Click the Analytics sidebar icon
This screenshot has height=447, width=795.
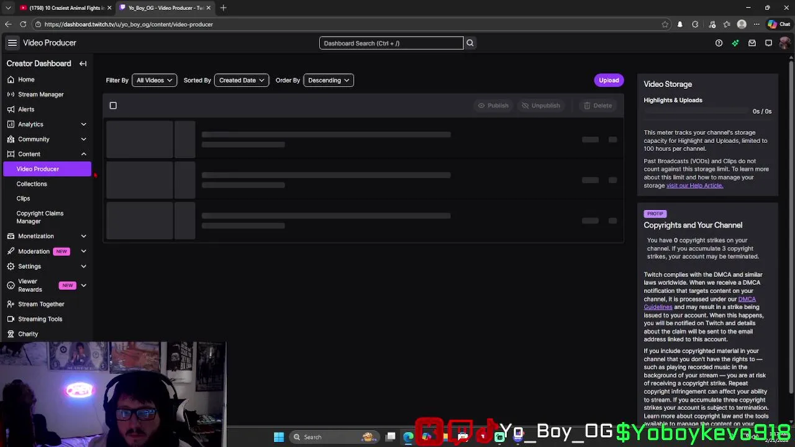[11, 124]
